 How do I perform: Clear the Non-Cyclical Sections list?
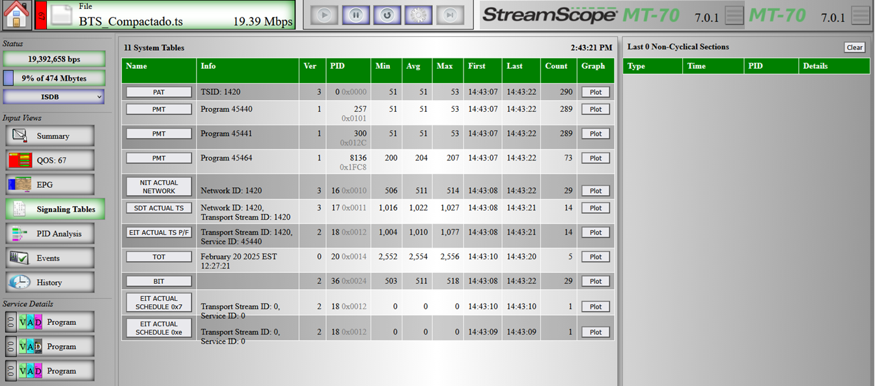point(854,47)
